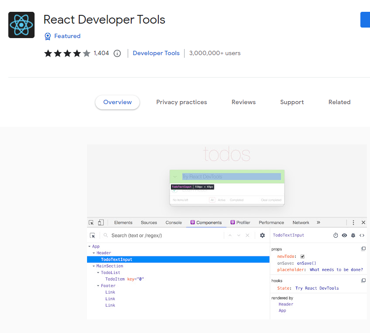Click the blue install button at top right
The width and height of the screenshot is (370, 333).
(x=365, y=20)
